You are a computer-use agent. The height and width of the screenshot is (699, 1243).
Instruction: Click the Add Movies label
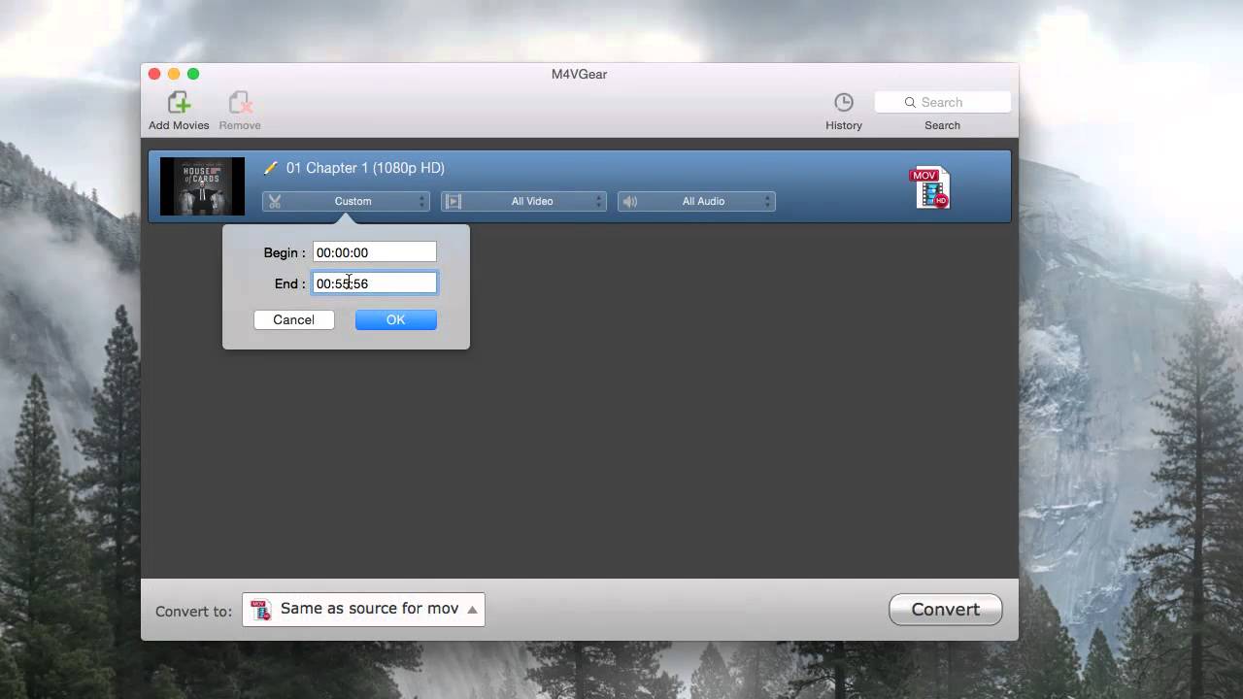pos(179,125)
